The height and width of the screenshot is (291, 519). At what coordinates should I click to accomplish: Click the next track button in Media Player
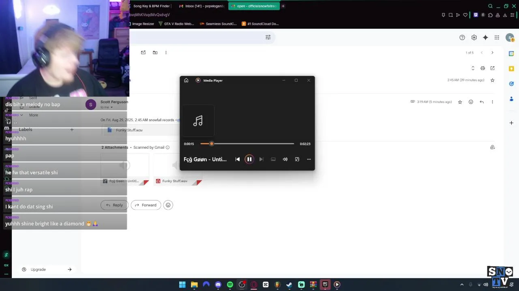[x=261, y=159]
